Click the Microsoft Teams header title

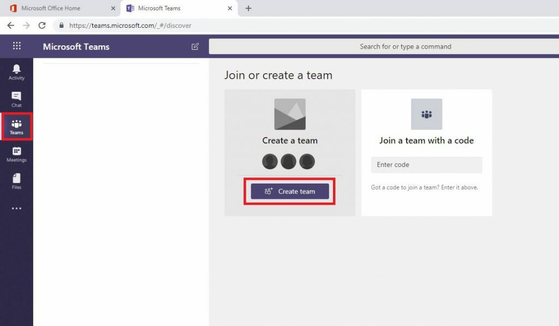[x=76, y=47]
